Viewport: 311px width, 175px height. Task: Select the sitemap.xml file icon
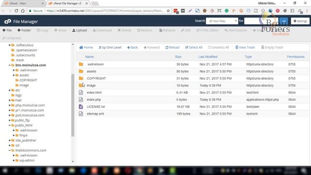click(81, 114)
